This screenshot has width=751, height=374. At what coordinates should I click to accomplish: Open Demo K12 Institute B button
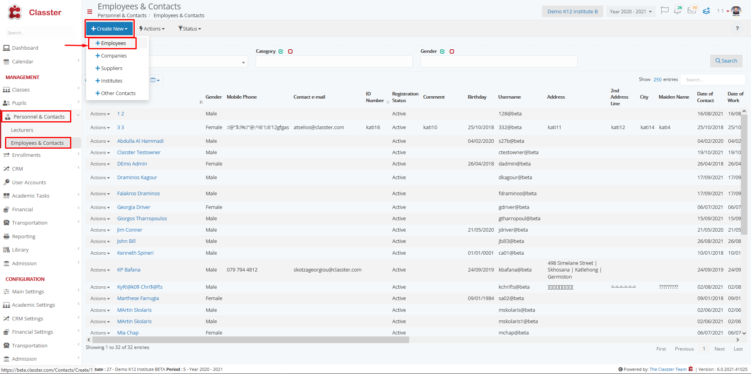point(572,11)
